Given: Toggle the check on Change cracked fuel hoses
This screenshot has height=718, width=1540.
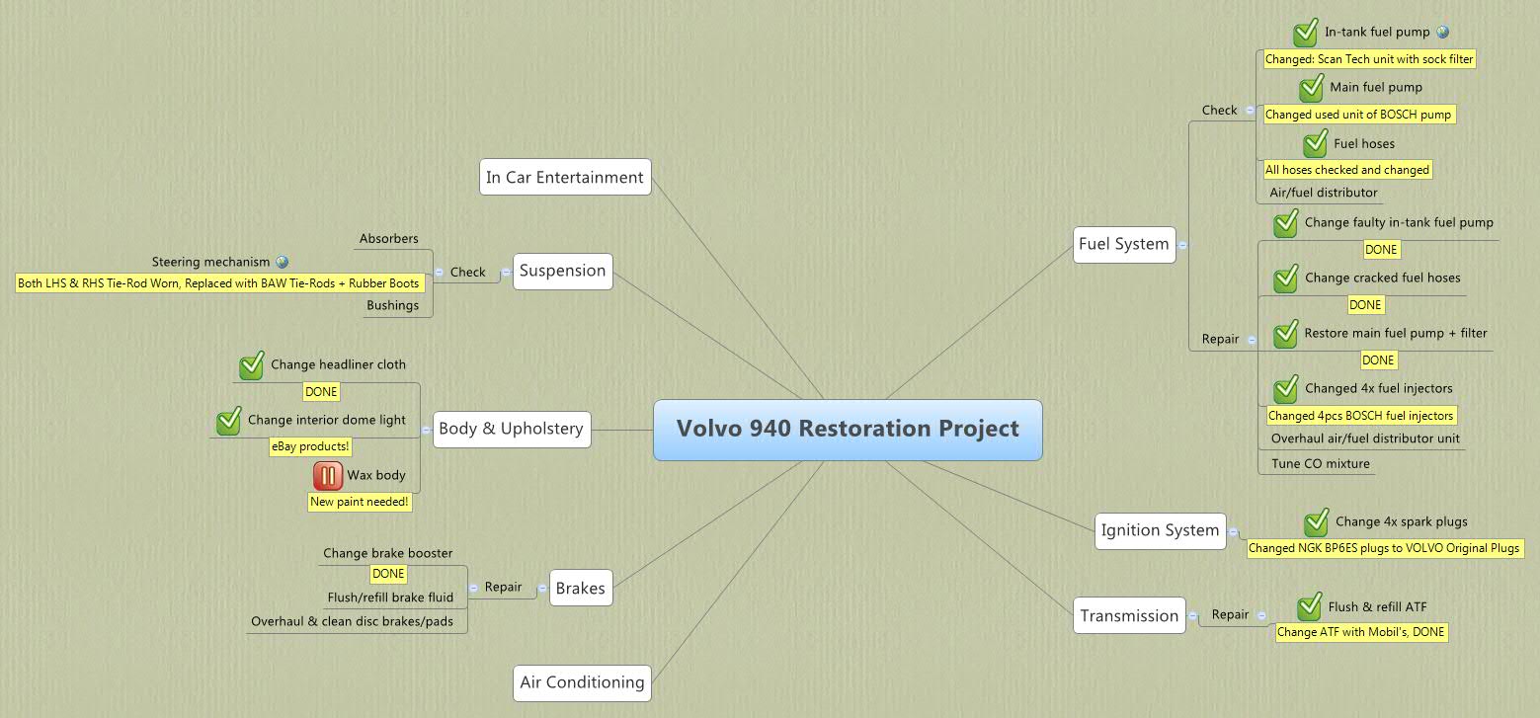Looking at the screenshot, I should (1285, 279).
